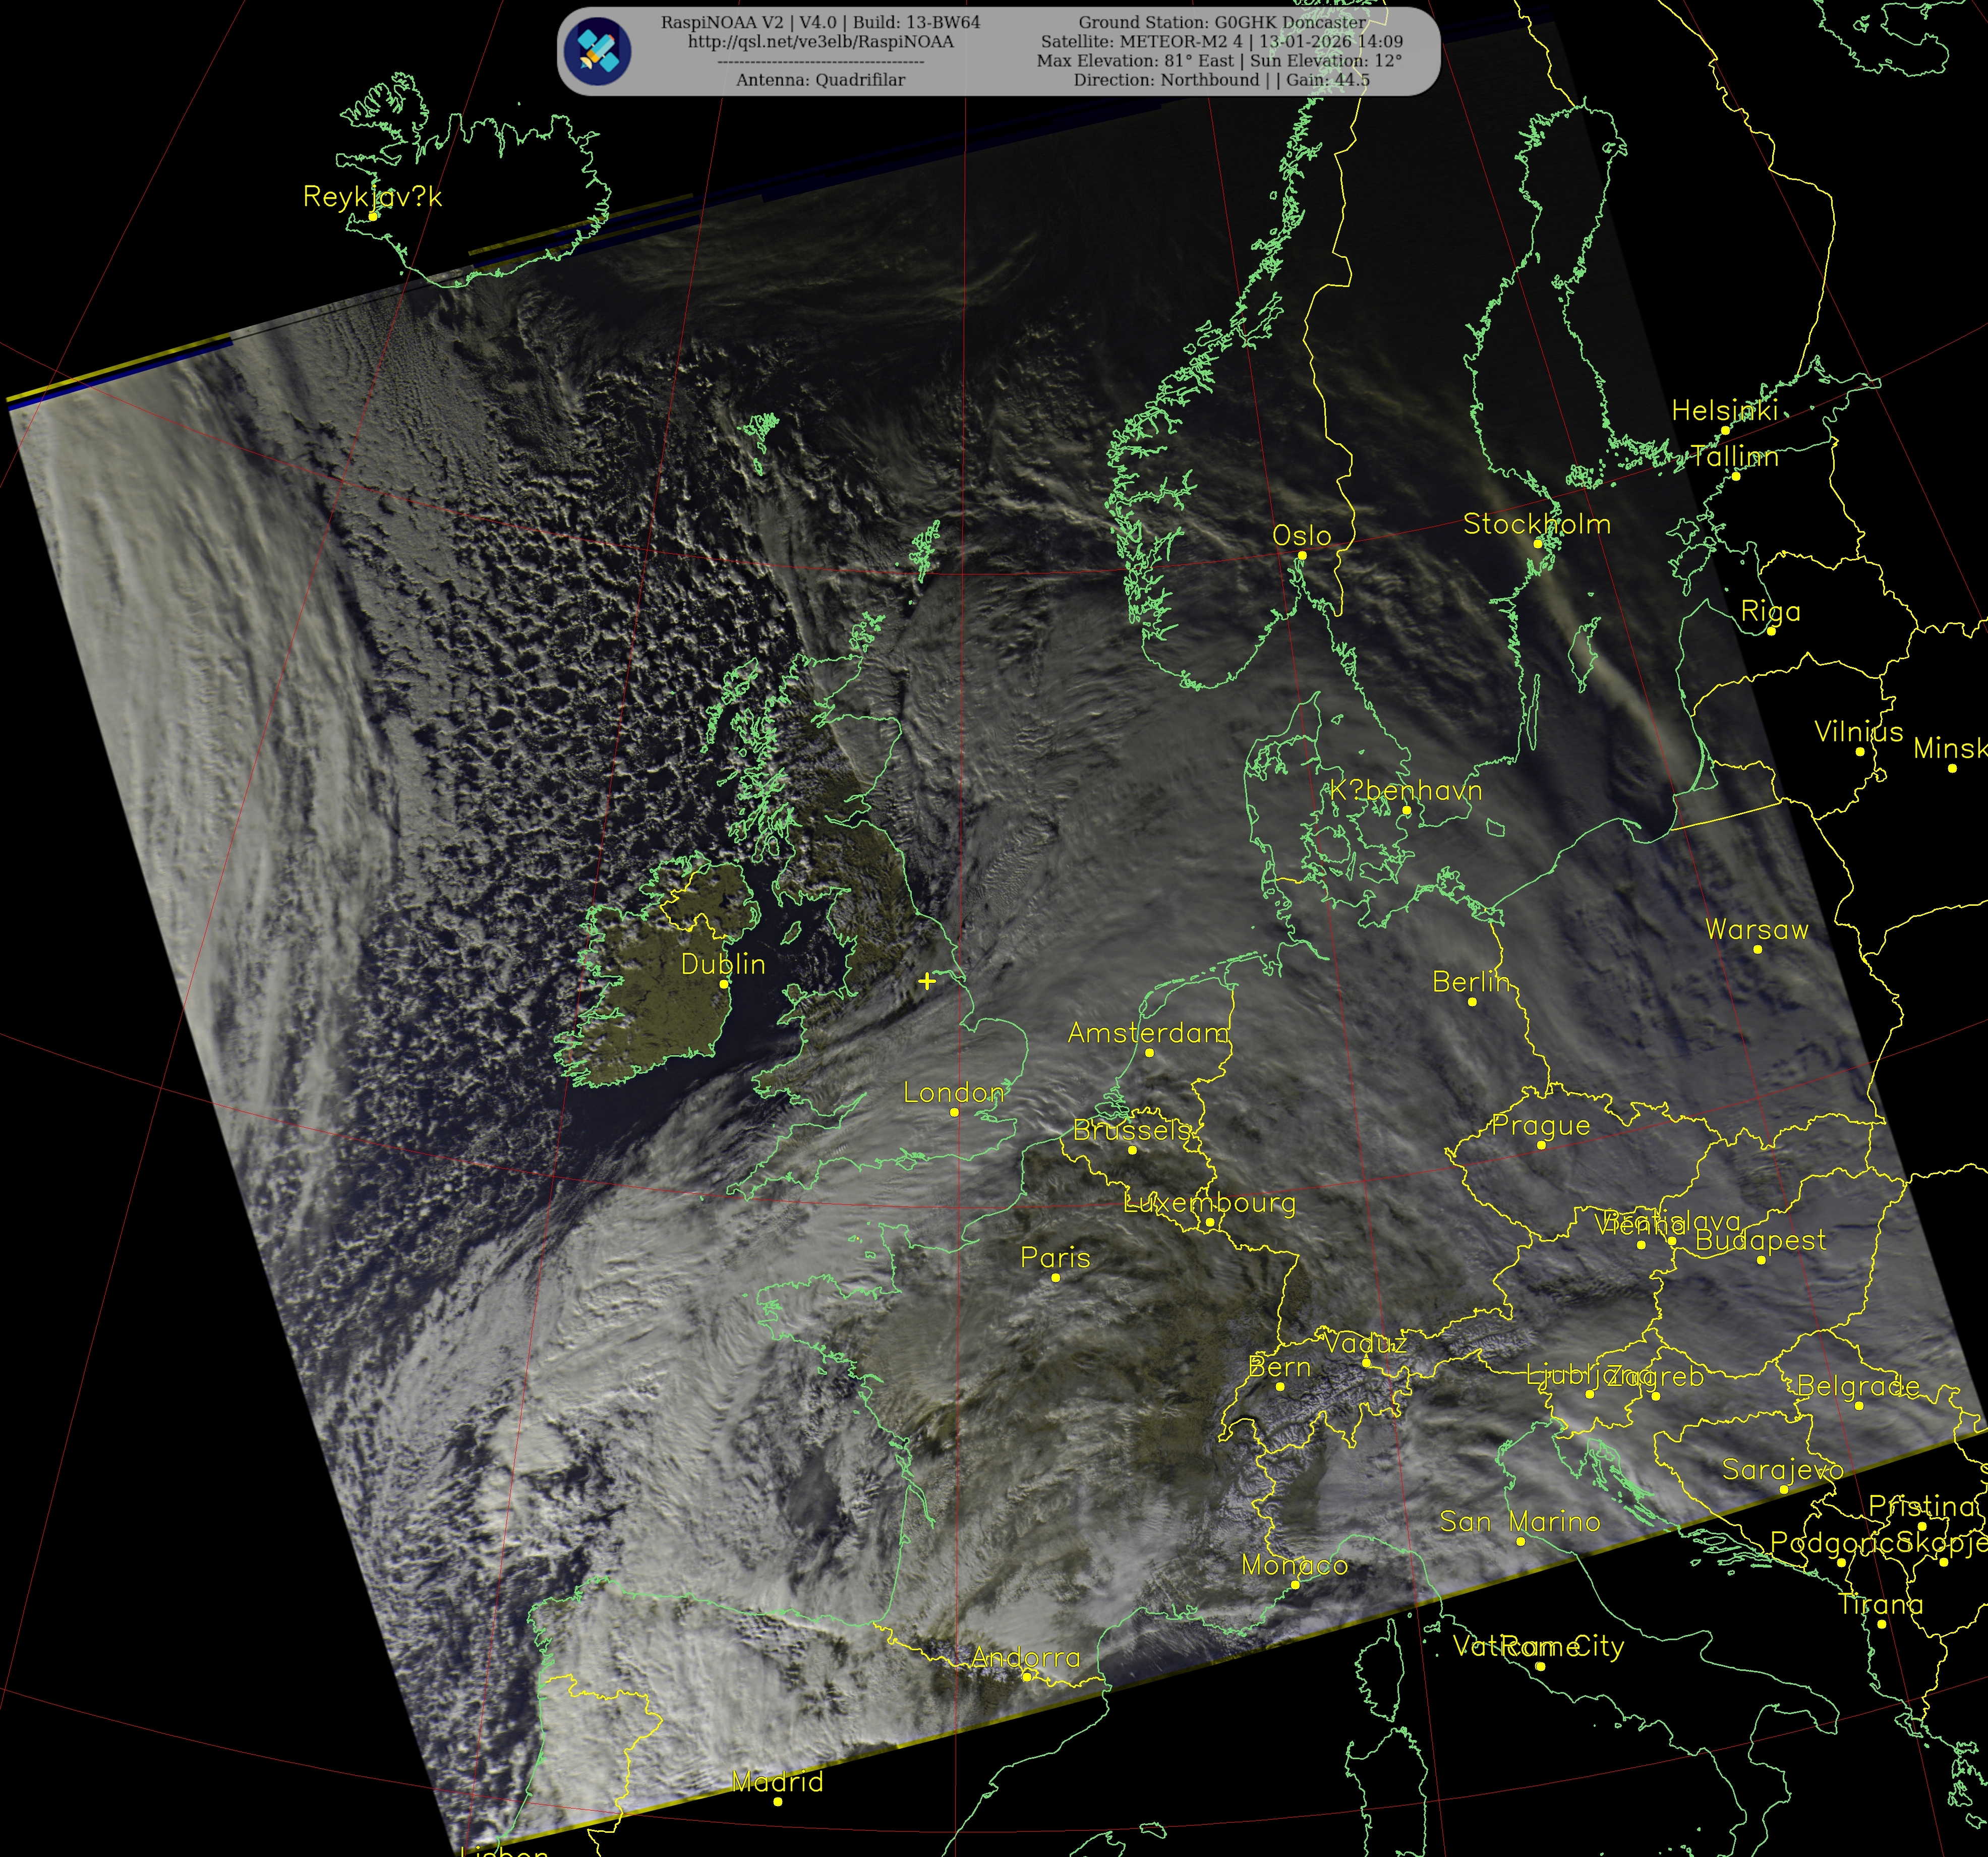1988x1857 pixels.
Task: Click the Madrid city marker dot
Action: point(778,1801)
